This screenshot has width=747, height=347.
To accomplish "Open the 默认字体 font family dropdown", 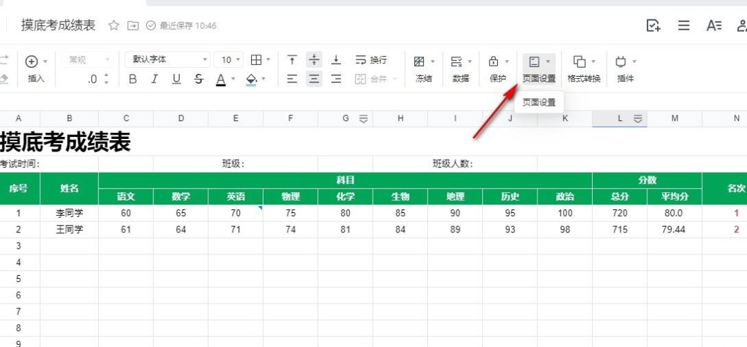I will pos(167,60).
